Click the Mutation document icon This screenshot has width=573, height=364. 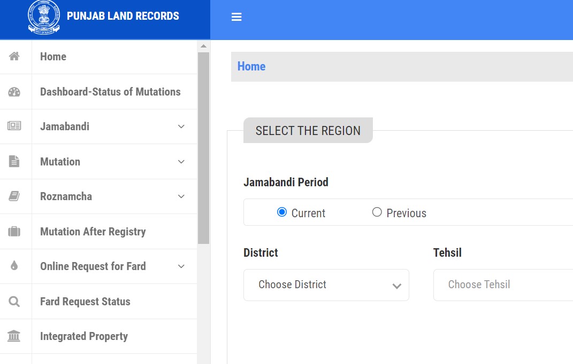pyautogui.click(x=16, y=161)
